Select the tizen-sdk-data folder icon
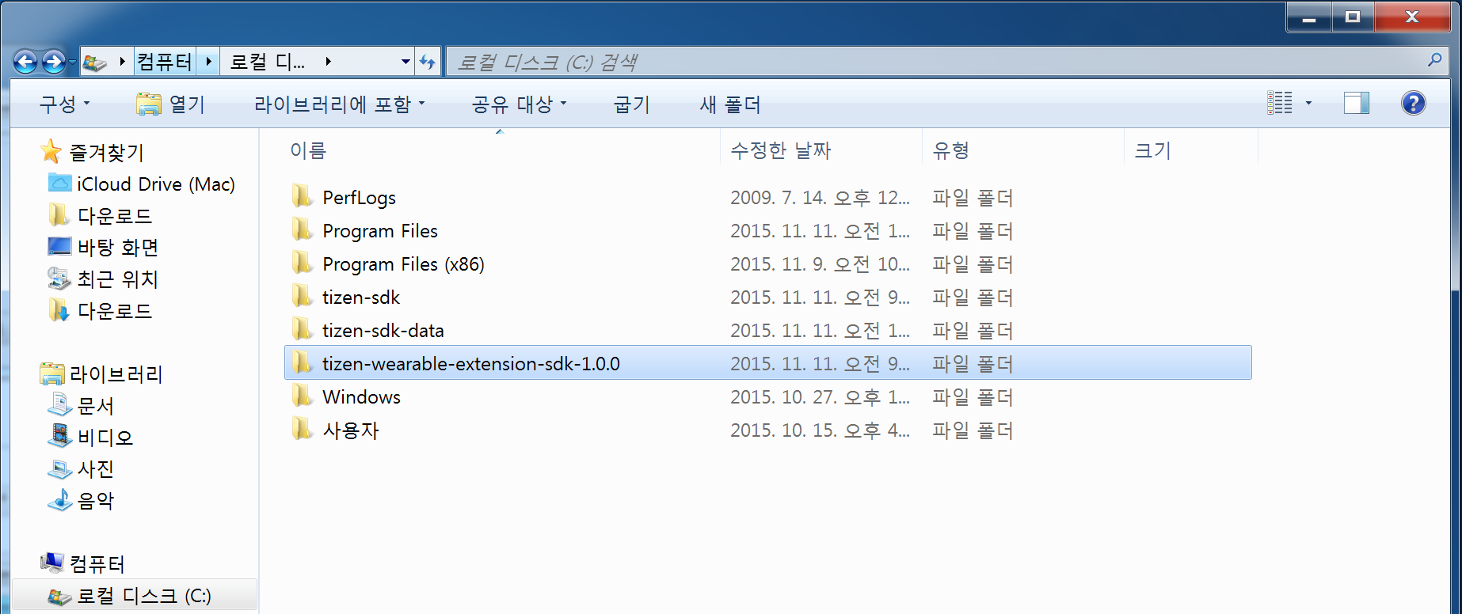Viewport: 1462px width, 614px height. [x=302, y=329]
